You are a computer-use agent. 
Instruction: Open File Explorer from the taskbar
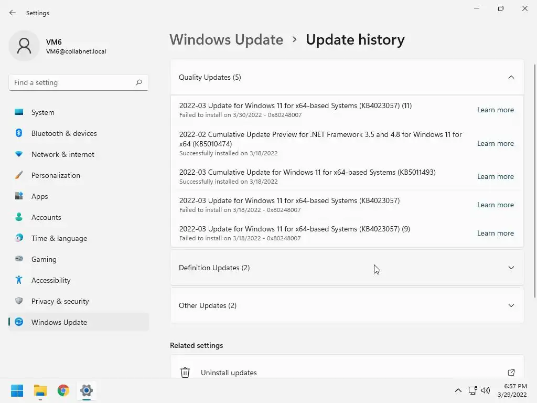(x=40, y=390)
